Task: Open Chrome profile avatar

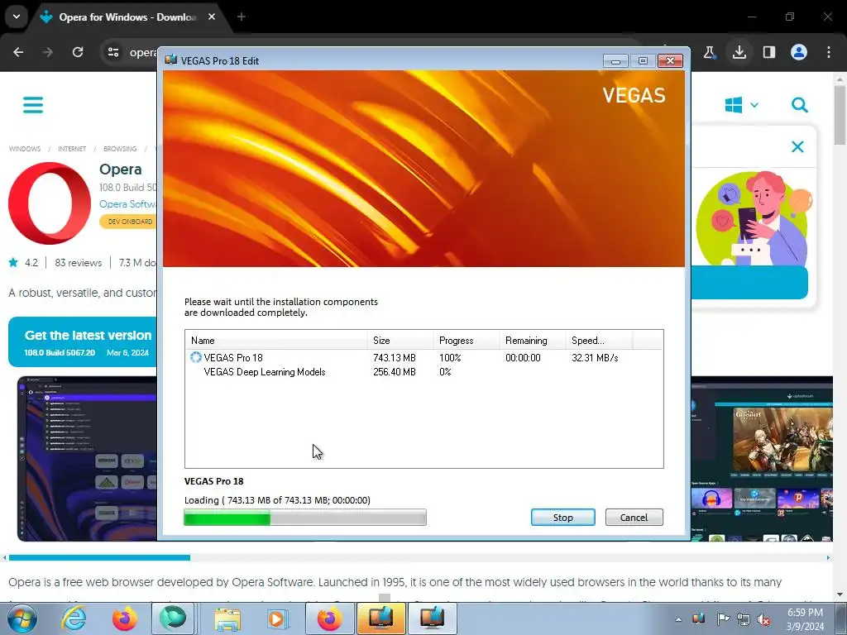Action: pos(799,52)
